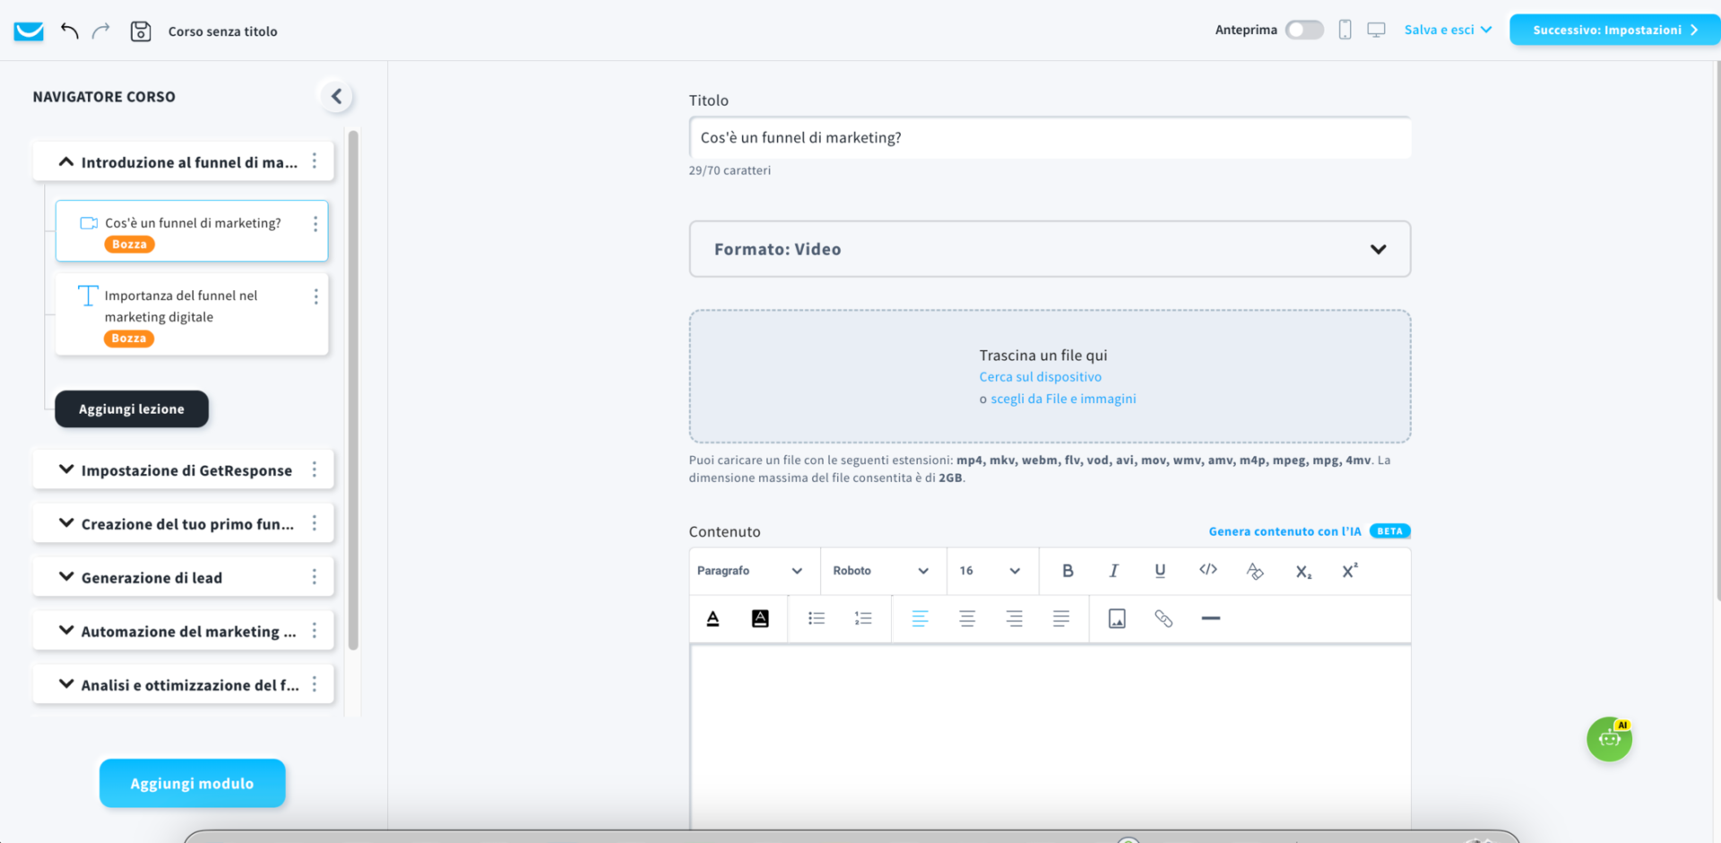Open the green AI assistant chatbot
Screen dimensions: 1721x843
[1609, 739]
